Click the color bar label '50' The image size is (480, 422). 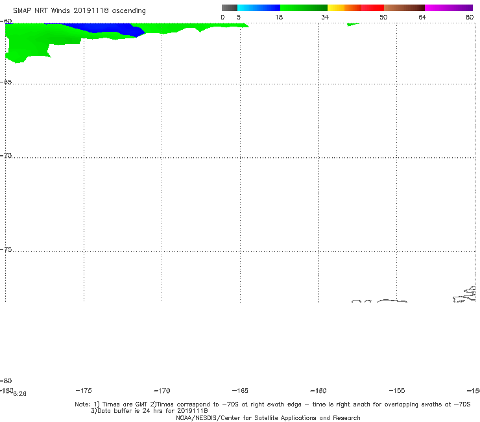(x=383, y=17)
